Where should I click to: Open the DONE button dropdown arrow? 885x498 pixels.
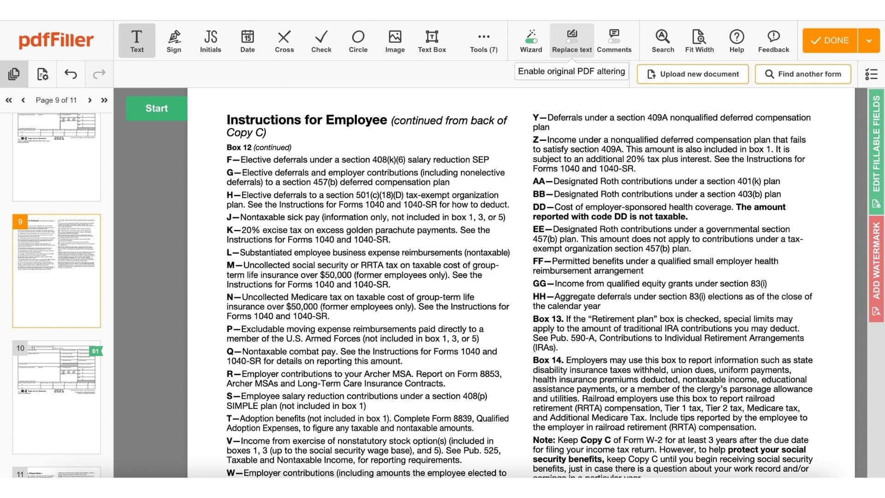pos(870,40)
